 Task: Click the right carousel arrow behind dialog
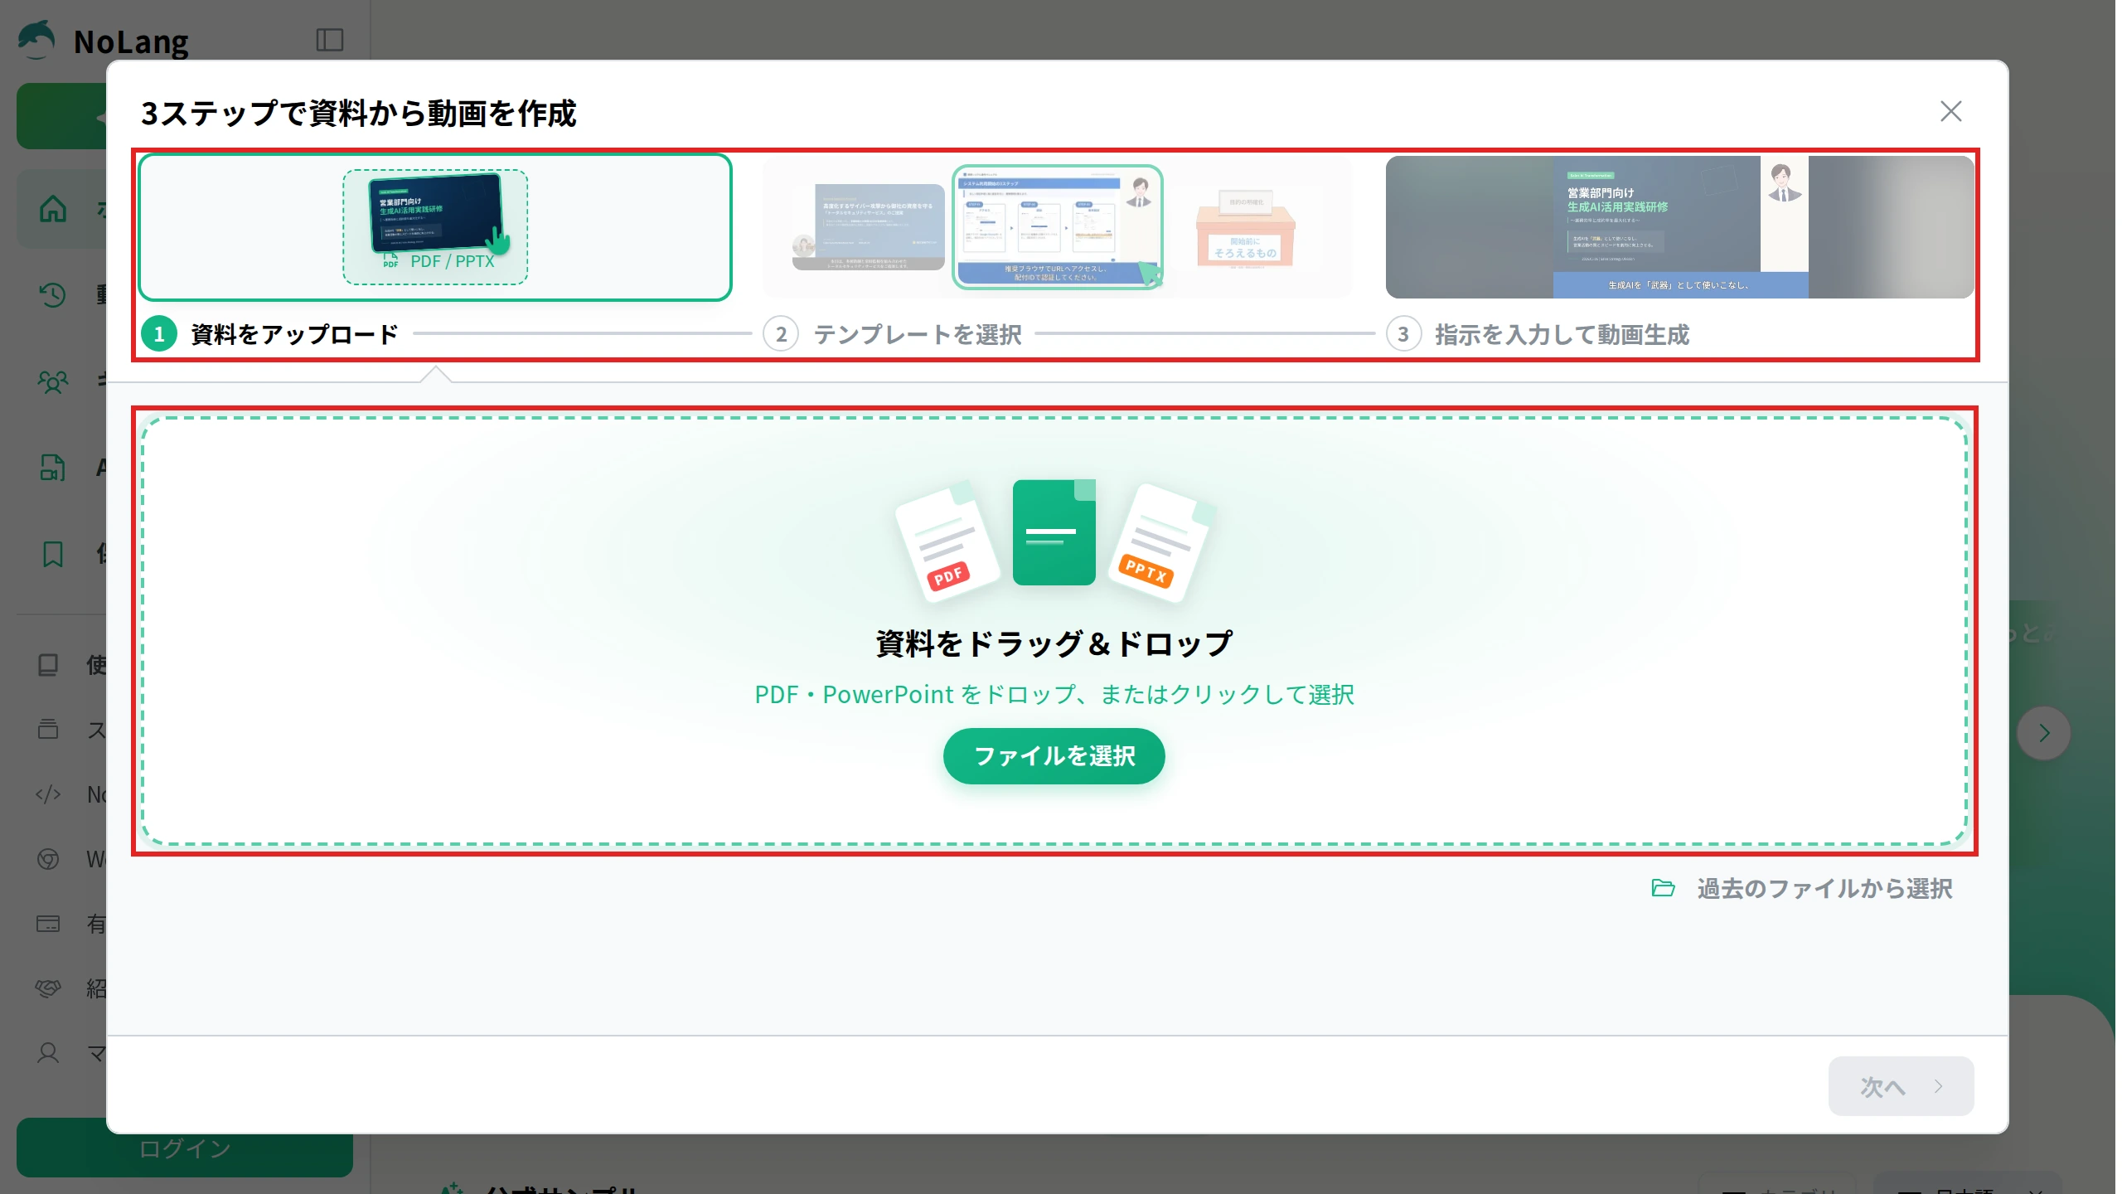(2043, 733)
